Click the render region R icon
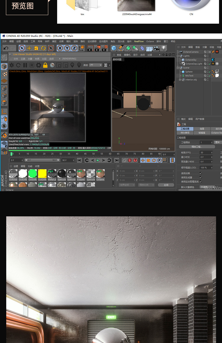Screen dimensions: 222x343 coord(32,65)
